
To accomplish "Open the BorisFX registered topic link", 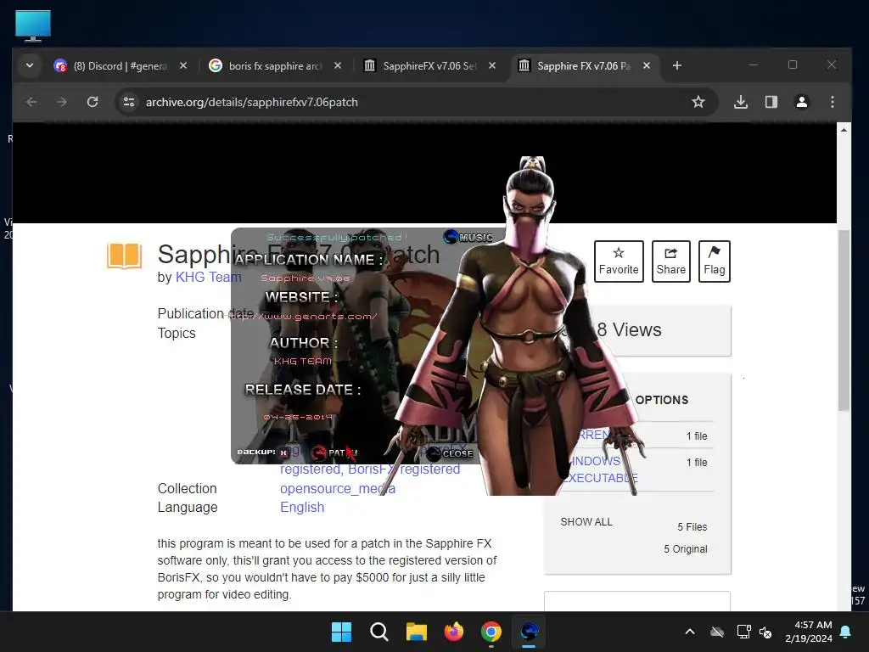I will [x=403, y=469].
